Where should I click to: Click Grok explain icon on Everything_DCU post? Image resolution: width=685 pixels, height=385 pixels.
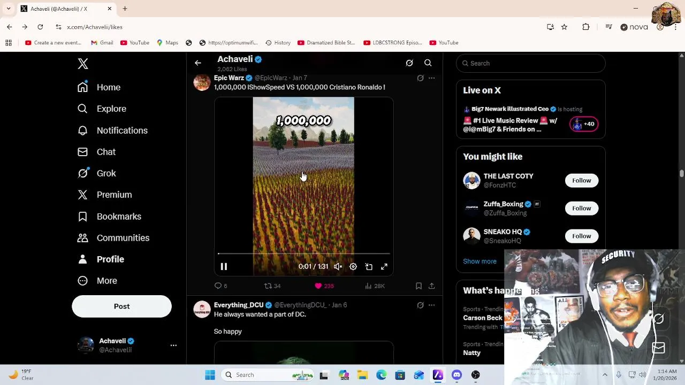pyautogui.click(x=420, y=305)
